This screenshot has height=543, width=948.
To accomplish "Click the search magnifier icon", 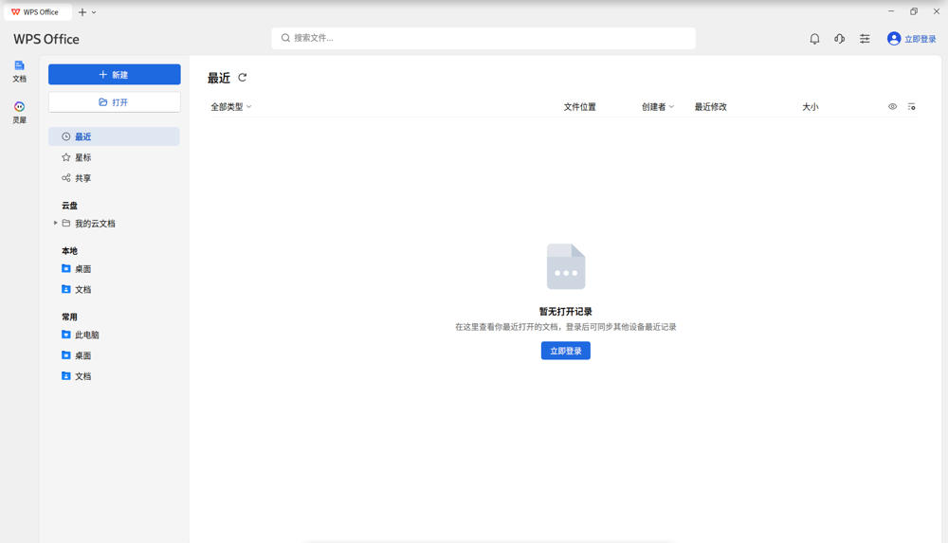I will (x=285, y=38).
